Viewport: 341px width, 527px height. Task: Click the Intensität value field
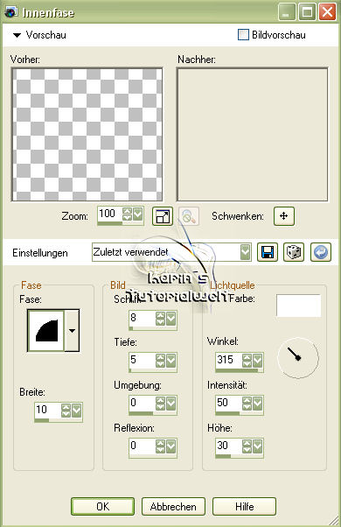(x=228, y=403)
